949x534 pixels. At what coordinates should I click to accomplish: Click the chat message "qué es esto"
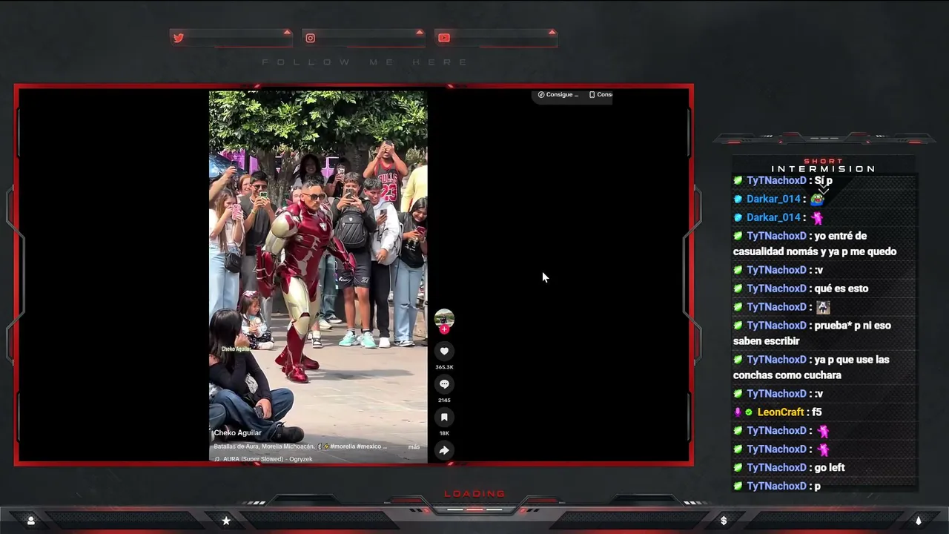(x=841, y=289)
